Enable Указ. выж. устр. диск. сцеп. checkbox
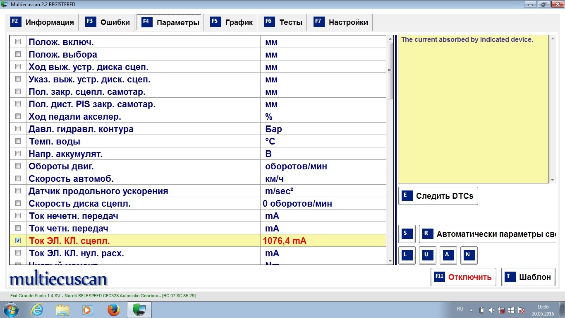565x318 pixels. [18, 79]
